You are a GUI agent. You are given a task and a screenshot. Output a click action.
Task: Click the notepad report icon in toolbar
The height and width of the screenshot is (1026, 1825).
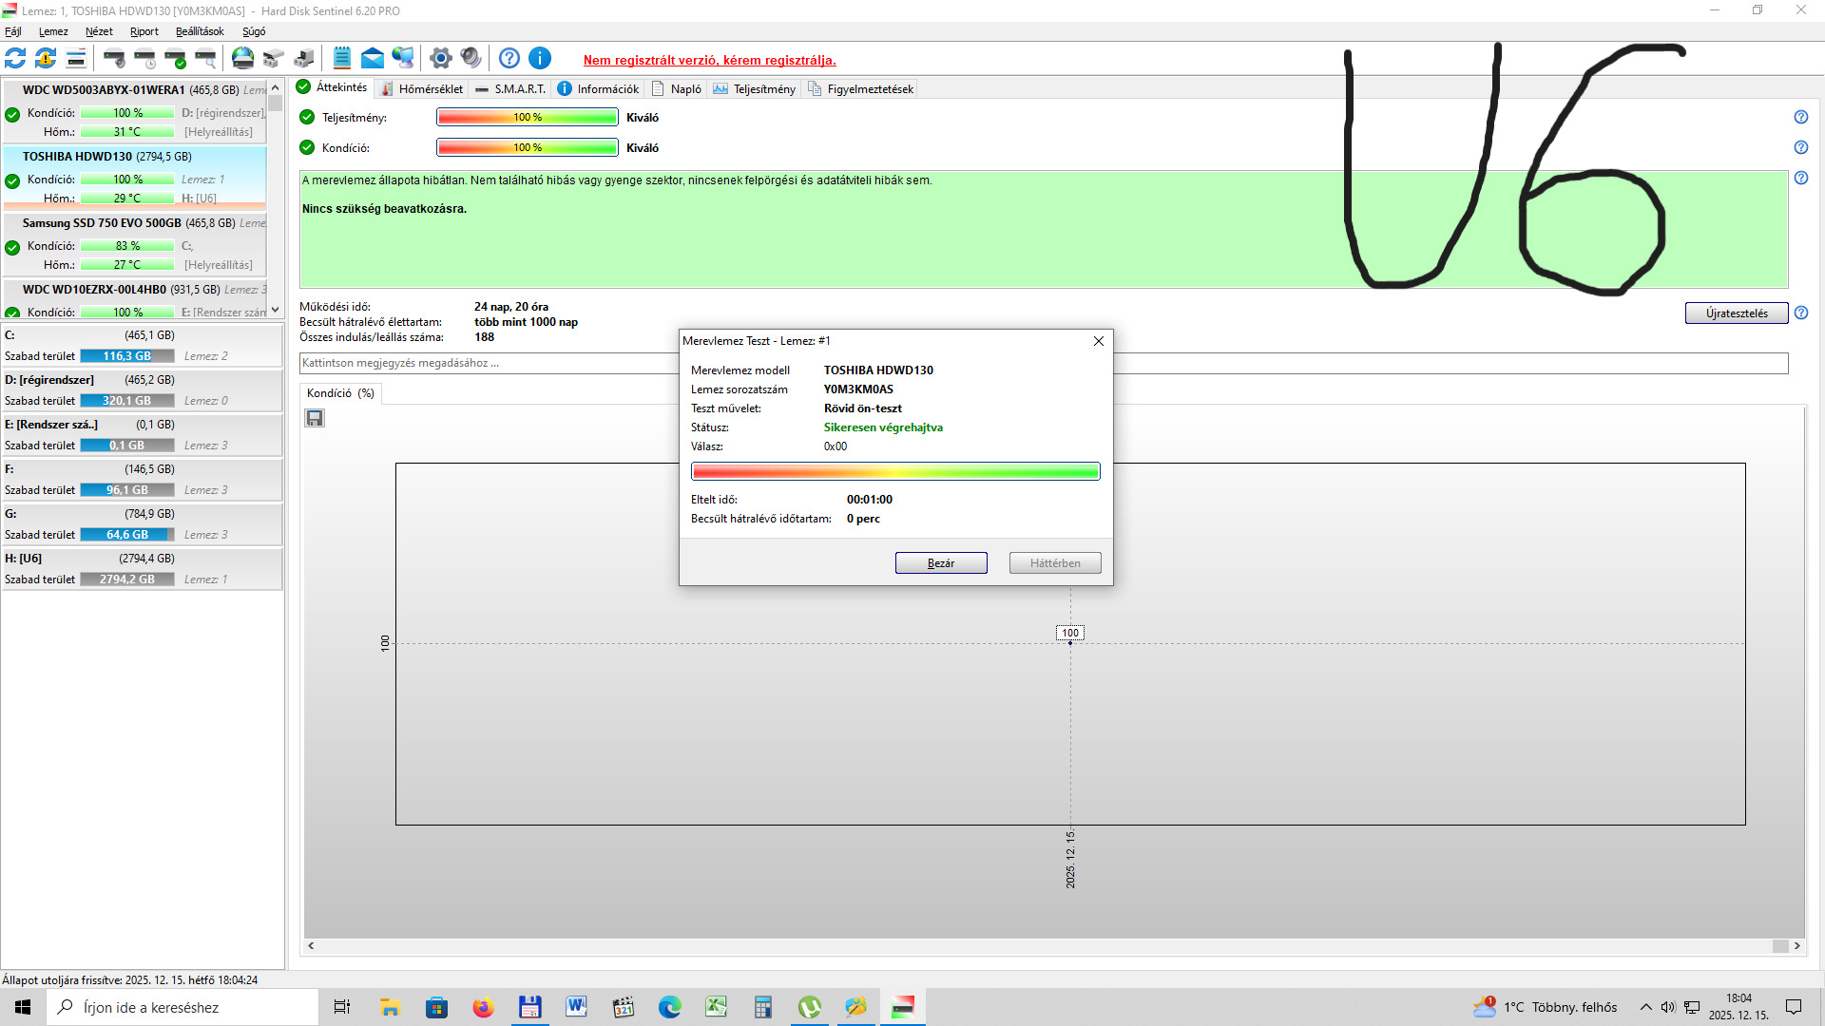click(x=342, y=58)
